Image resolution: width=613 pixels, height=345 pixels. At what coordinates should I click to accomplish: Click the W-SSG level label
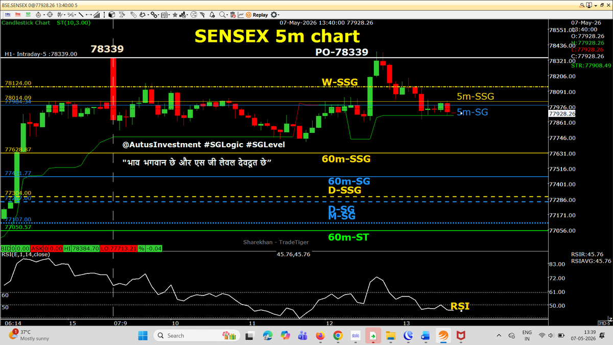(339, 82)
